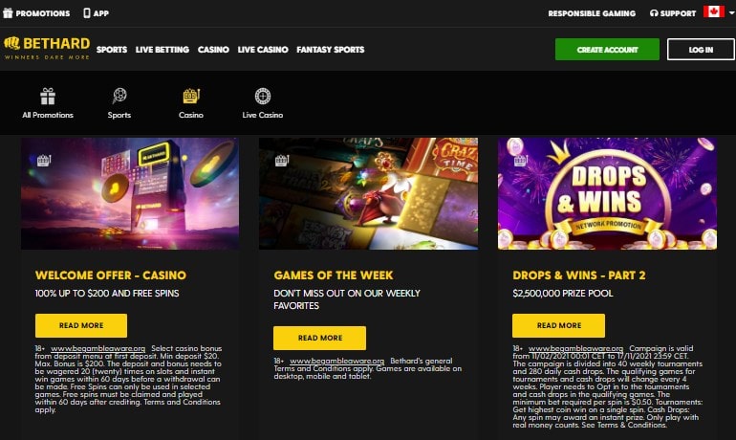Click the Create Account button
736x440 pixels.
pos(607,50)
